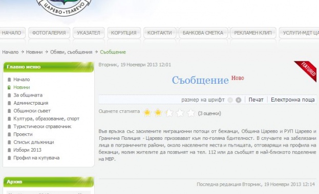319x194 pixels.
Task: Go to Начало in breadcrumb
Action: tap(10, 52)
